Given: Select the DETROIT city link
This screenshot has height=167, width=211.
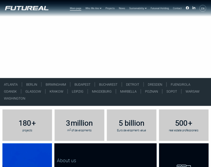Looking at the screenshot, I should point(132,85).
